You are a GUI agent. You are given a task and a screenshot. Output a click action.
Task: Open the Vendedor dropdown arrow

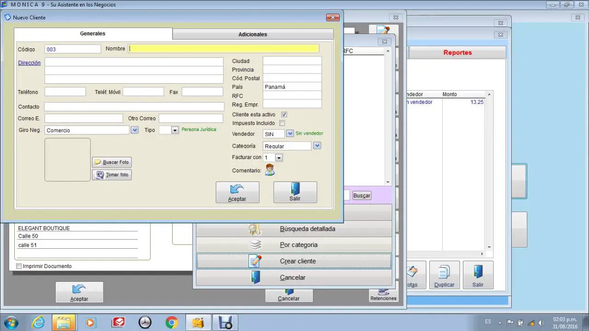coord(290,133)
